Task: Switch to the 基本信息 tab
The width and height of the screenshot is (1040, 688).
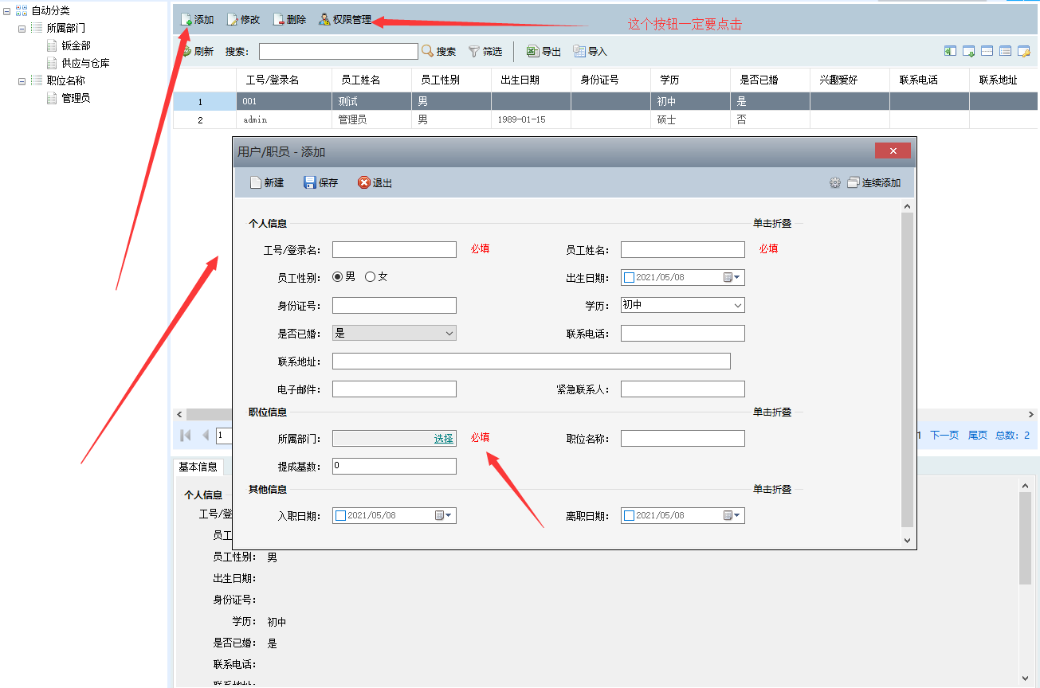Action: [198, 467]
